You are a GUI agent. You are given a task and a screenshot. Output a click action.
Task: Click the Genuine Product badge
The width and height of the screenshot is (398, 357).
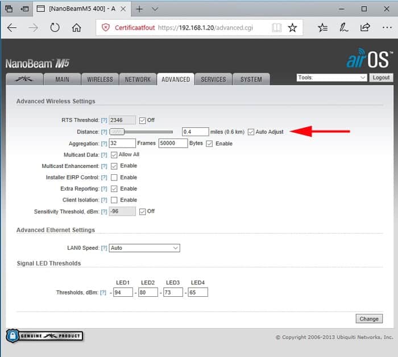point(44,336)
